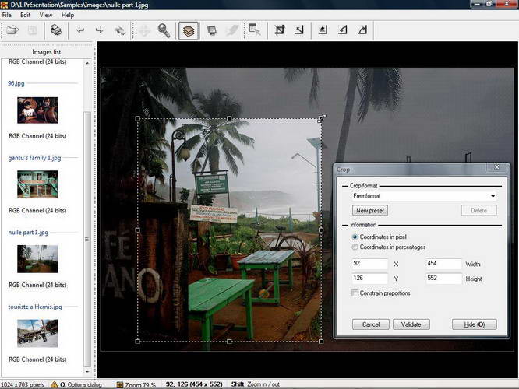Screen dimensions: 519x389
Task: Click the selection window with cursor icon
Action: tap(255, 30)
